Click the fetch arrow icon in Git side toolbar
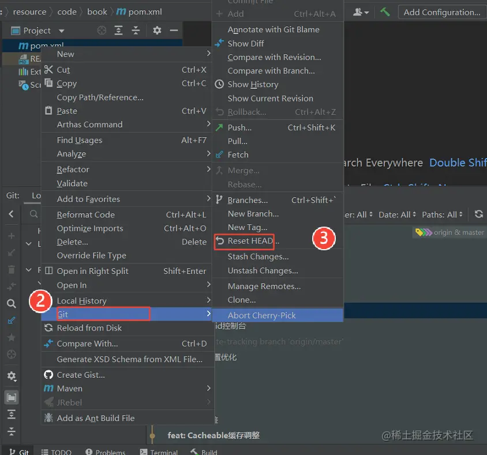487x455 pixels. pos(12,320)
